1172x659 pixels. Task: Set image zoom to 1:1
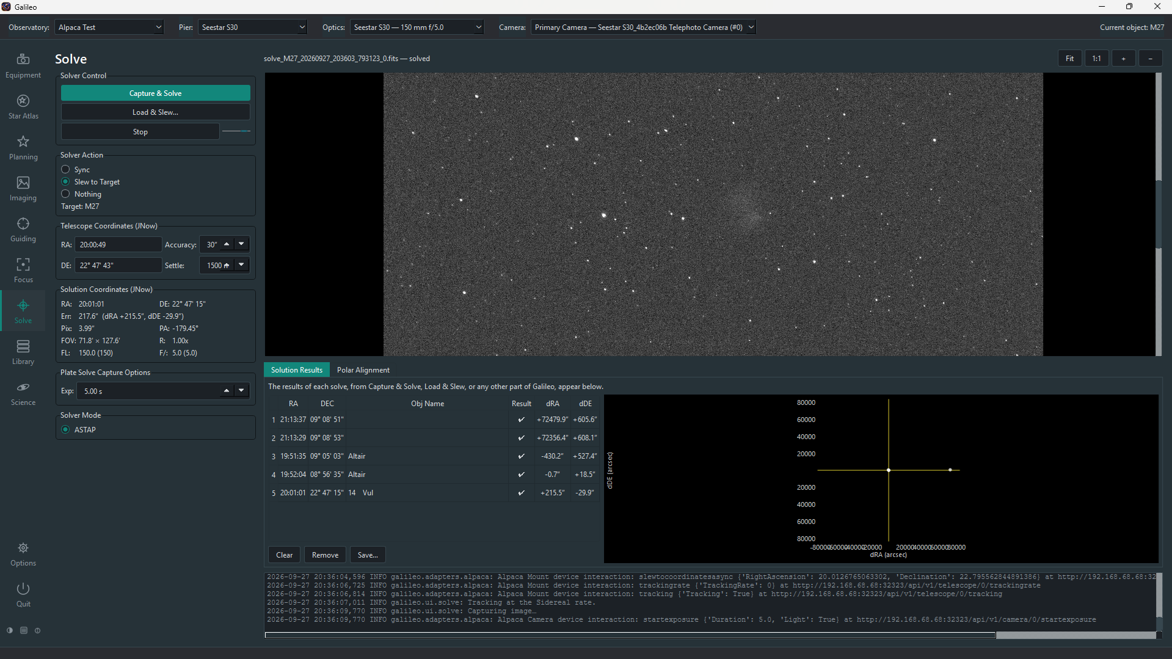1096,59
